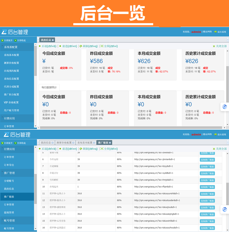
Task: Copy the promotion link for 今年运程
Action: point(207,160)
